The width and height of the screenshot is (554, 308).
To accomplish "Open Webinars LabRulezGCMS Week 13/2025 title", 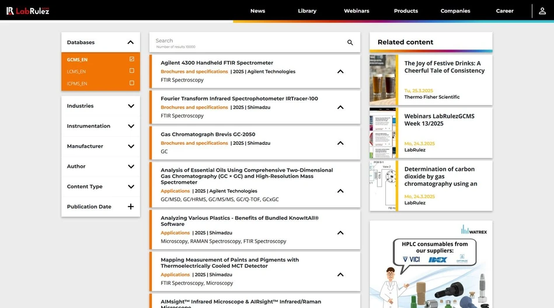I will pos(439,120).
